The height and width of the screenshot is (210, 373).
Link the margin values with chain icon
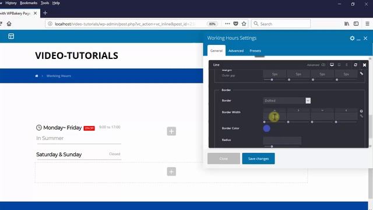pos(361,73)
